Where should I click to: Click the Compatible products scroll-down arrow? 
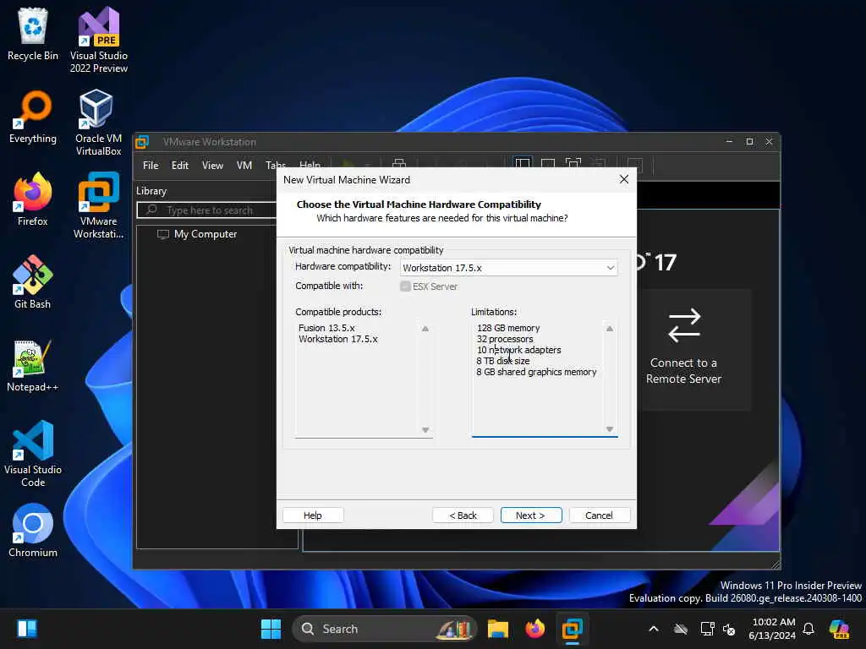[425, 430]
